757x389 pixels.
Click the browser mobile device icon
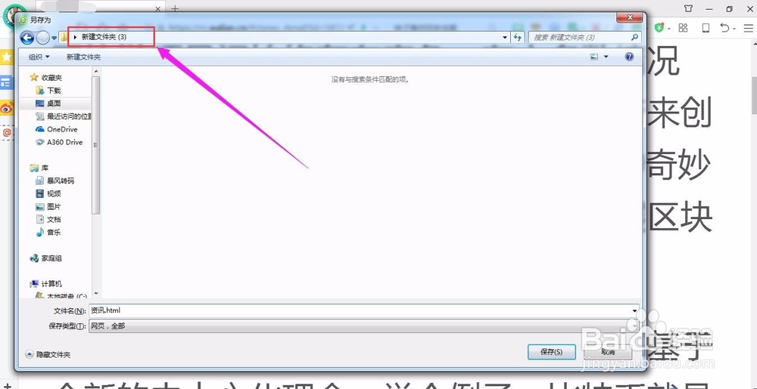706,28
